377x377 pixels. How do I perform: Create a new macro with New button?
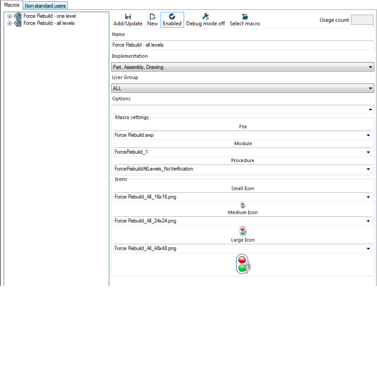(x=152, y=20)
